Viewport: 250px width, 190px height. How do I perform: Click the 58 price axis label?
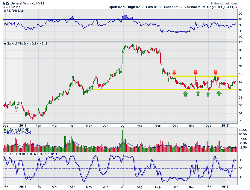240,98
